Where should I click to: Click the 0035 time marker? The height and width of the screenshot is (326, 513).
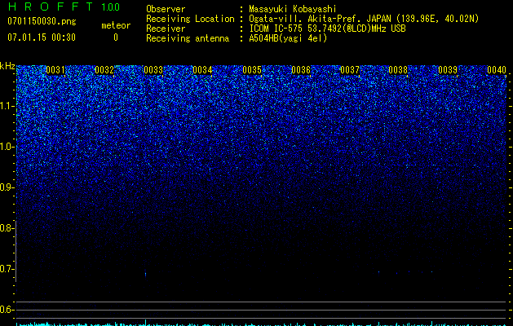(252, 70)
